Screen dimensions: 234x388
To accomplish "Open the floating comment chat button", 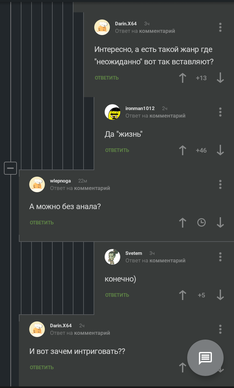I will [x=205, y=358].
